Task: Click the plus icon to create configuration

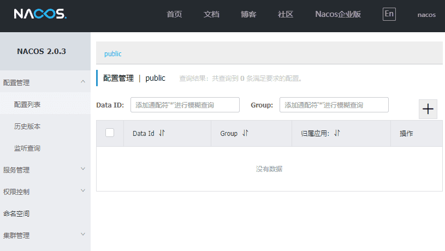Action: click(x=428, y=109)
